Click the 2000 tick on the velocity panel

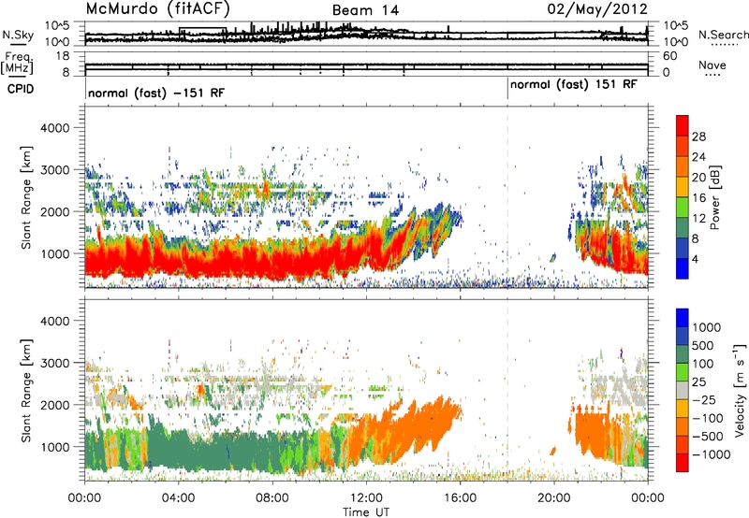54,405
